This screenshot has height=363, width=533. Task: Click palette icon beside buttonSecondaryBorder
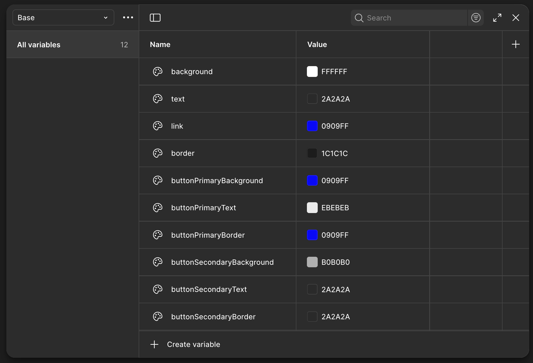(x=158, y=317)
